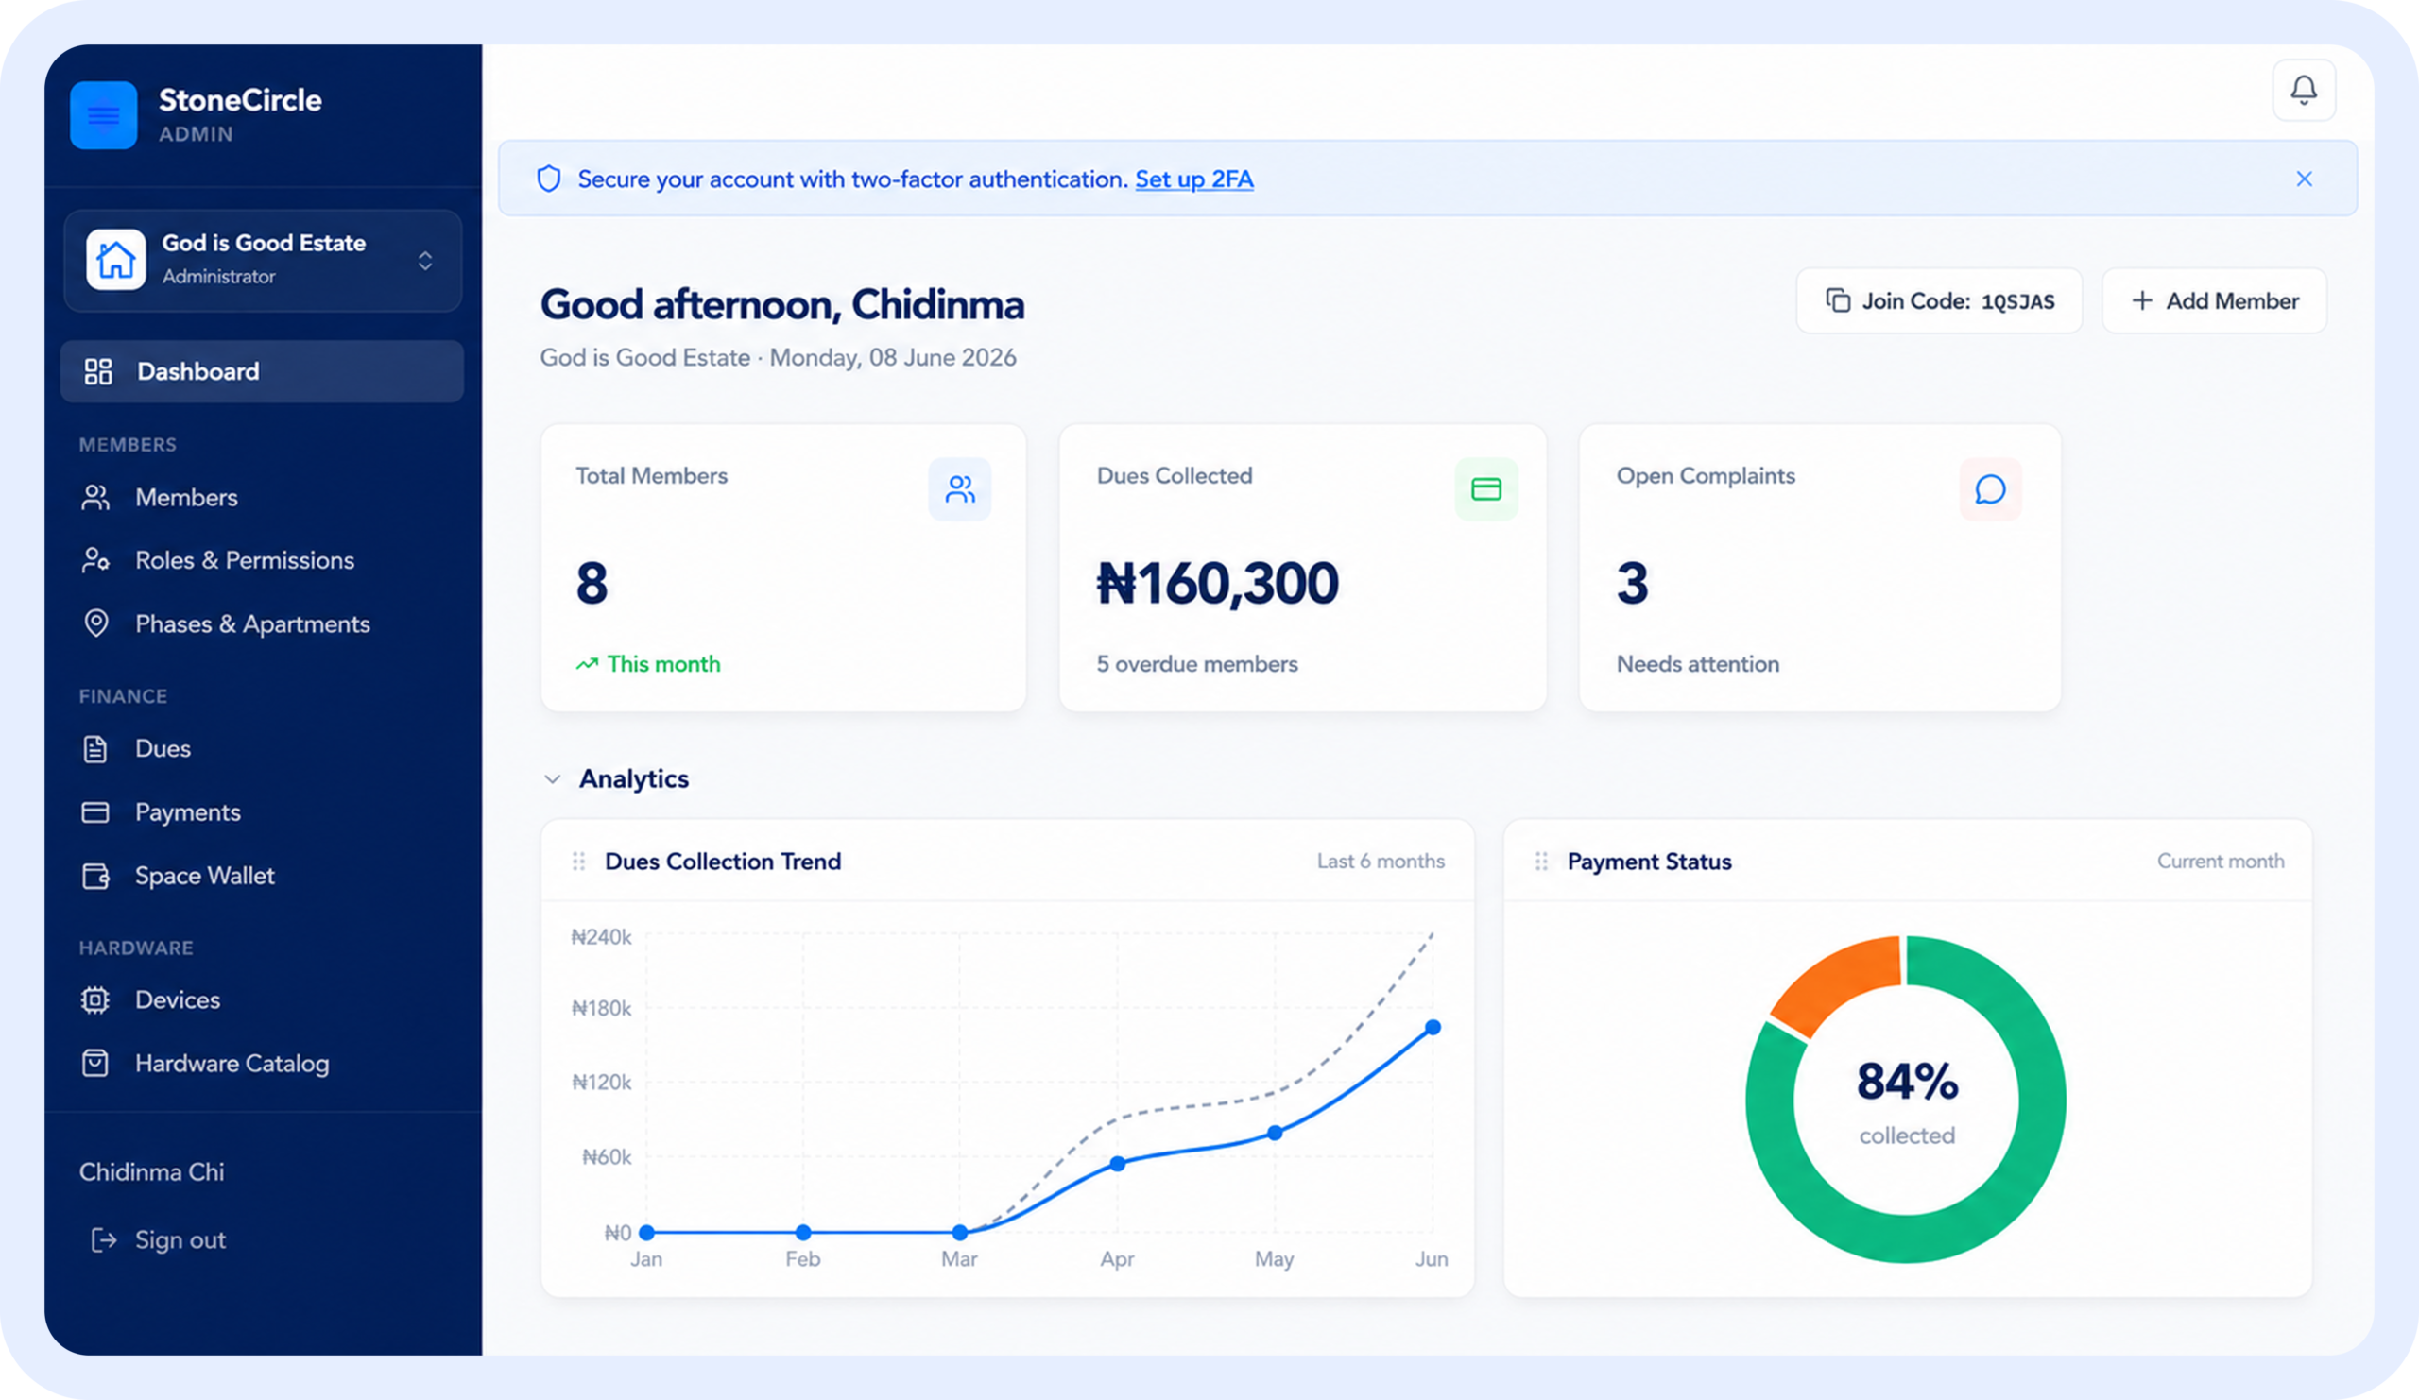Click the Members people icon in sidebar

click(x=96, y=497)
